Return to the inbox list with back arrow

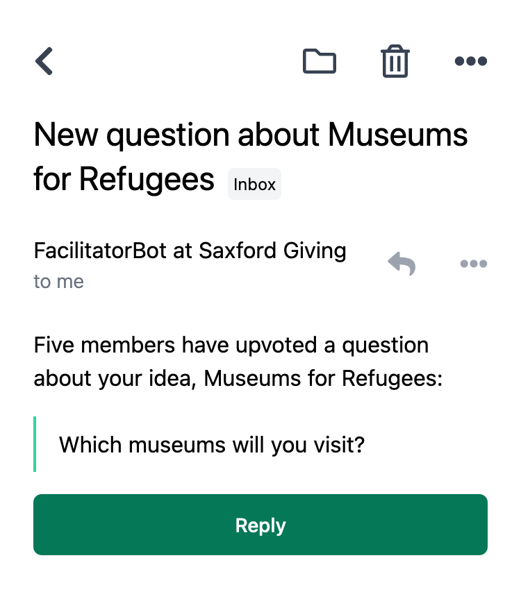[x=44, y=61]
